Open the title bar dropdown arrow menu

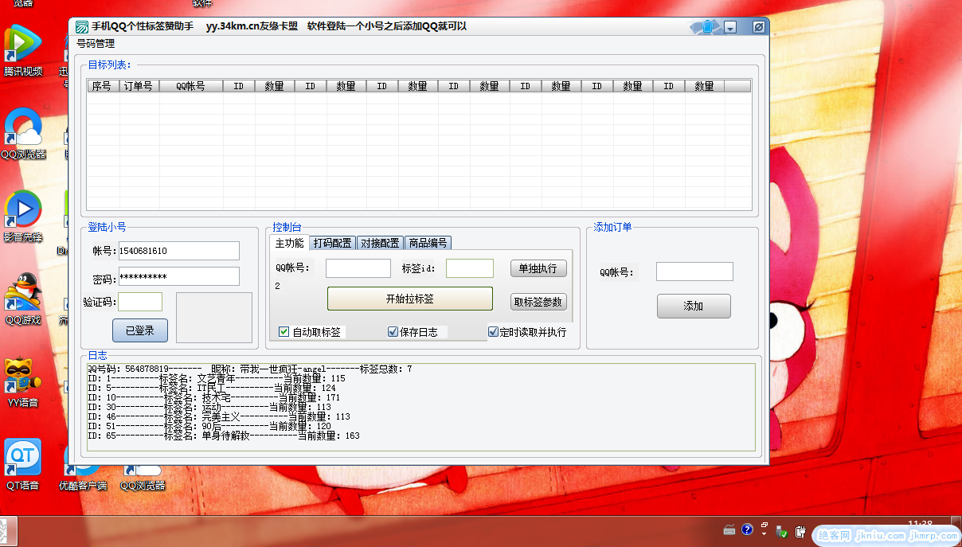click(729, 27)
